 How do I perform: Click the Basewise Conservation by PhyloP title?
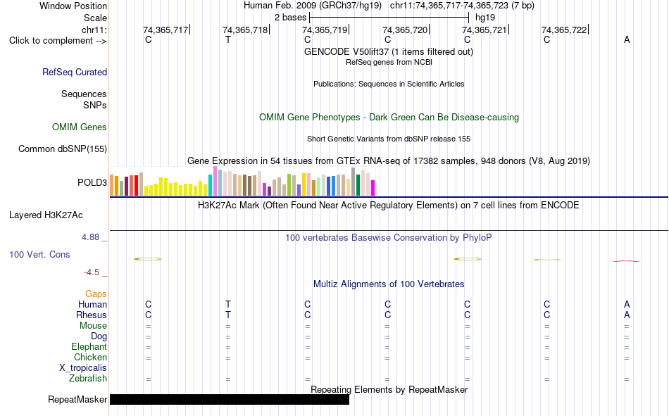click(388, 238)
